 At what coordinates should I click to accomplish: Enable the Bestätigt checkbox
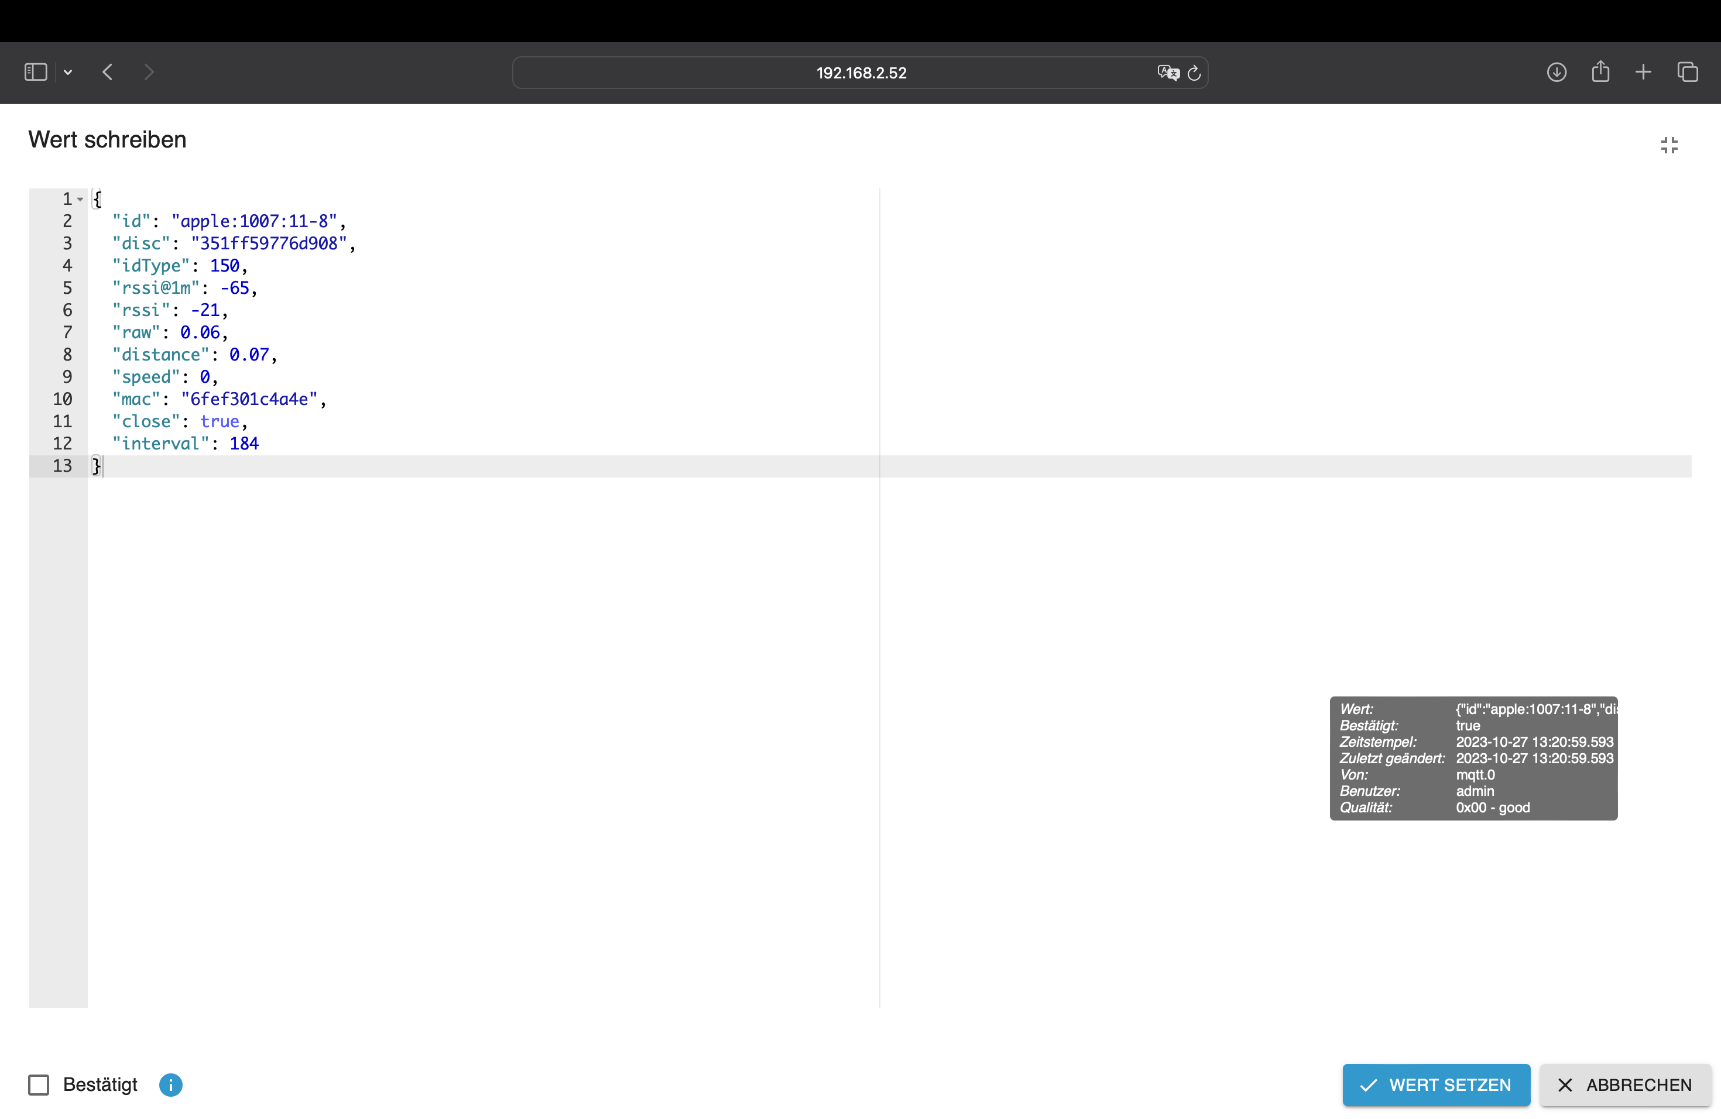coord(38,1084)
